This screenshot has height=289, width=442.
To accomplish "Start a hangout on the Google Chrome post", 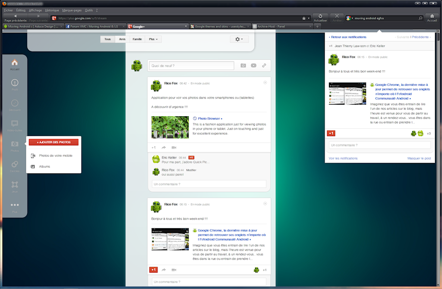I will point(174,270).
